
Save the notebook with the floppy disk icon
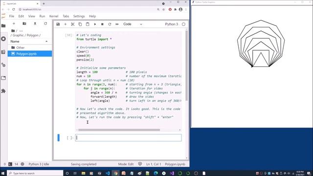(x=58, y=24)
